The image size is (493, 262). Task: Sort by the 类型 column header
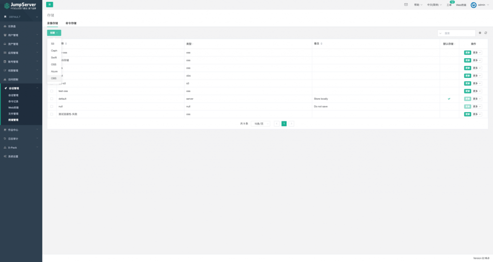click(190, 44)
